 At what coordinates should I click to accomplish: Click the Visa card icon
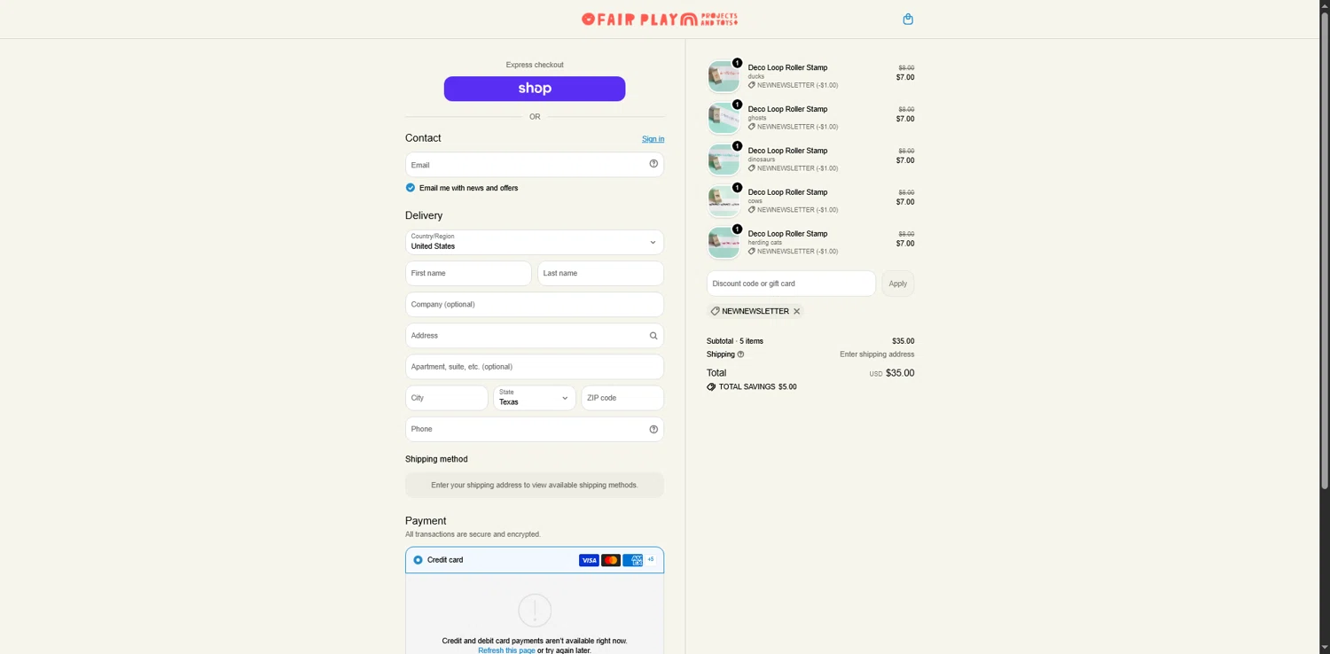coord(589,560)
